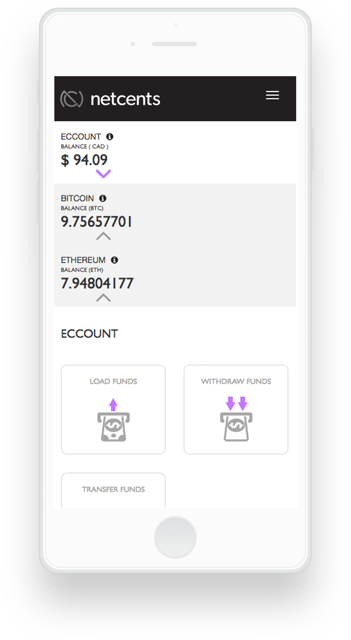This screenshot has width=351, height=640.
Task: Click the netcents brand name
Action: (125, 99)
